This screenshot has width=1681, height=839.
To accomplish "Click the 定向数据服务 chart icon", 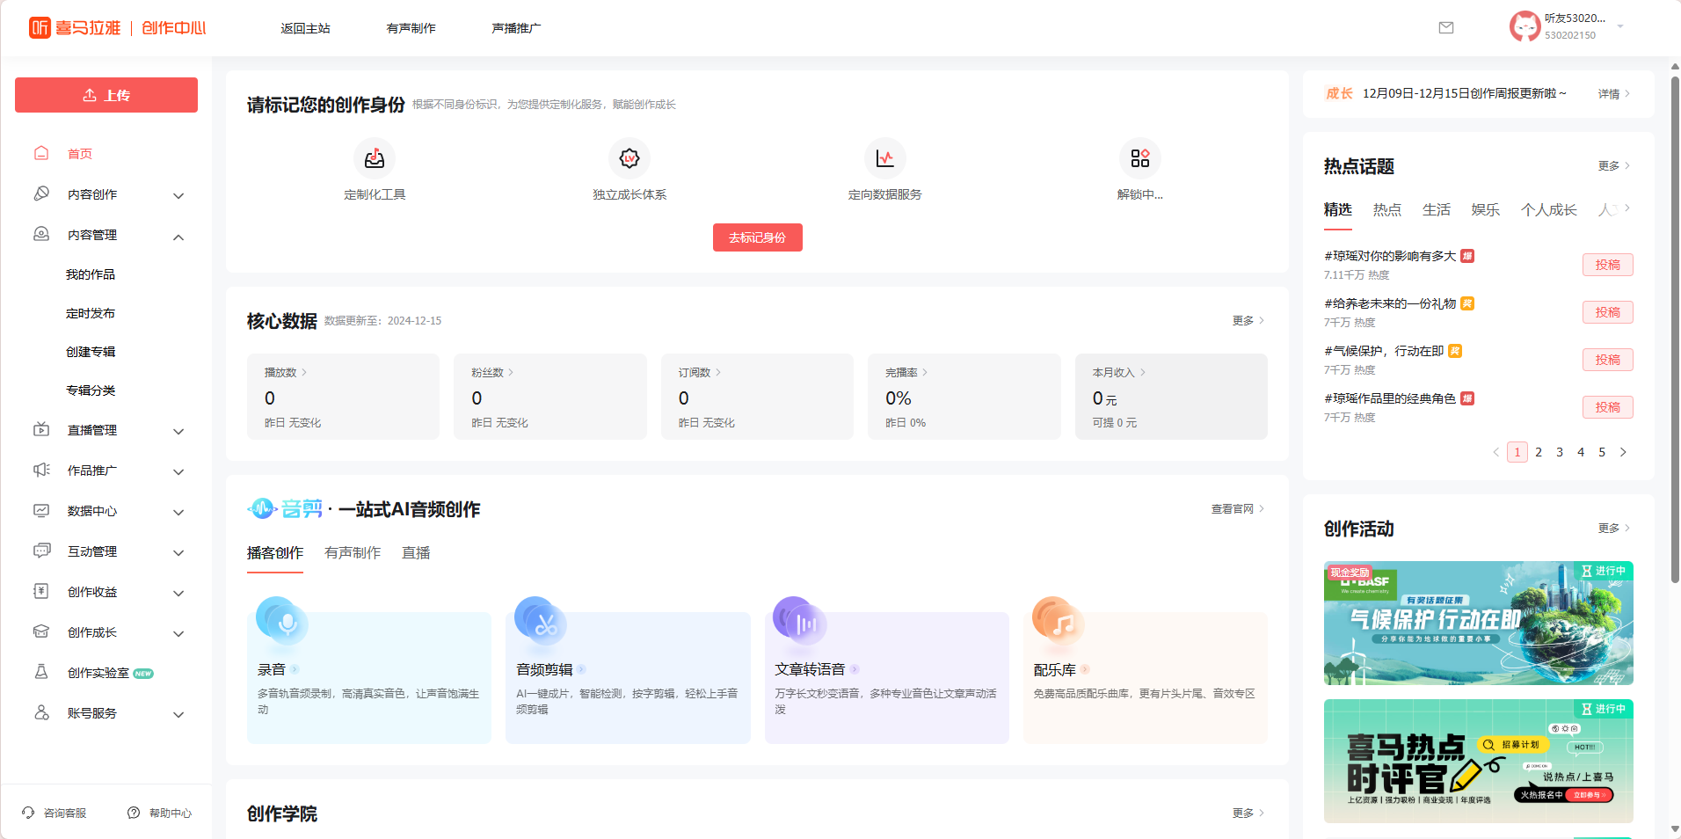I will tap(884, 159).
